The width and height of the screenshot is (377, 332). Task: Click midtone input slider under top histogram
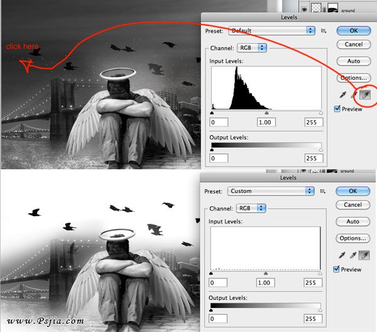pos(266,113)
